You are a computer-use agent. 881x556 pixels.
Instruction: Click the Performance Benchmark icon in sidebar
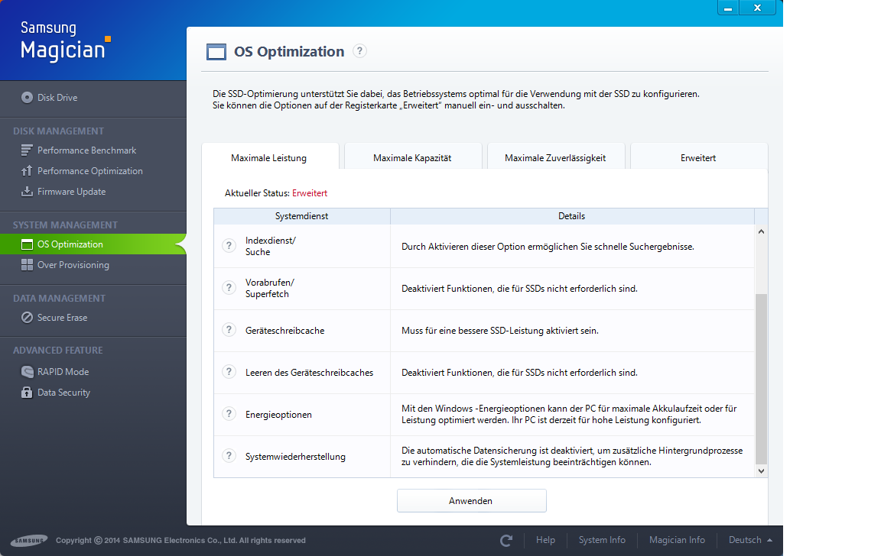coord(27,150)
